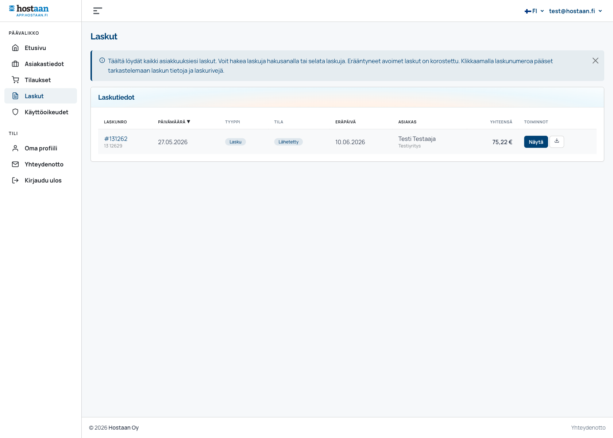Click the Hostaan logo
The image size is (613, 438).
click(29, 11)
